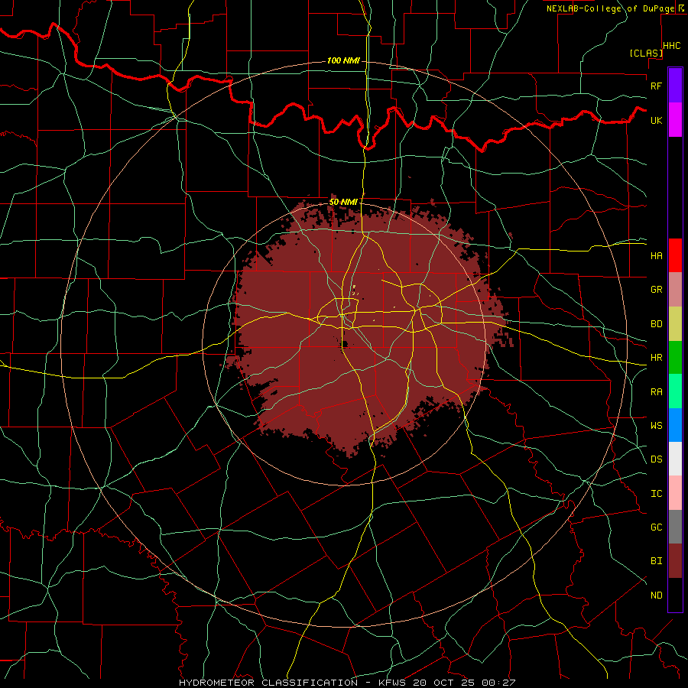
Task: Select the BD yellow legend swatch
Action: [675, 323]
